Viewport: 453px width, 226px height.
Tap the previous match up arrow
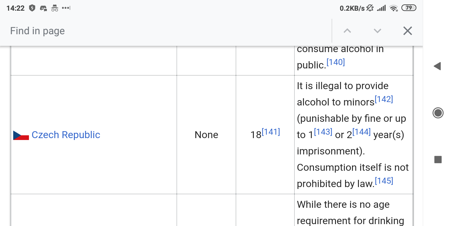click(x=347, y=31)
